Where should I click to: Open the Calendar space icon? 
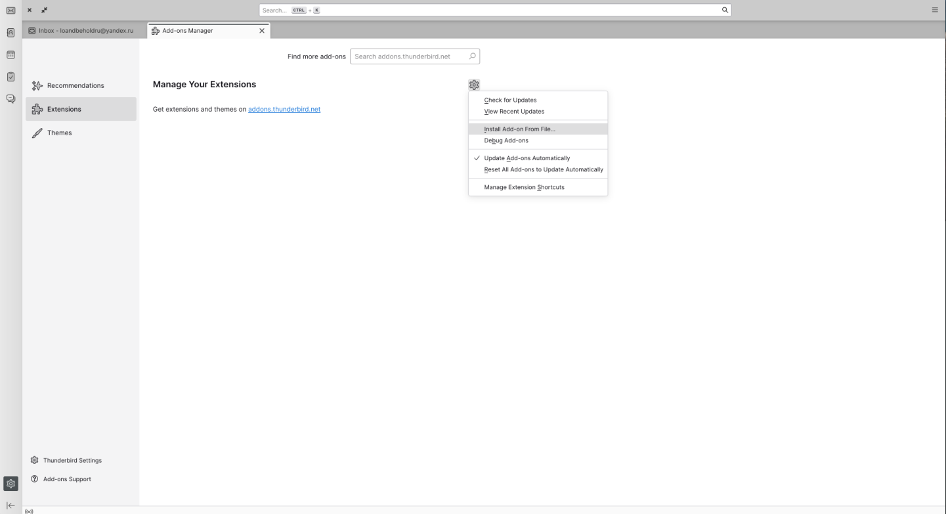click(11, 55)
